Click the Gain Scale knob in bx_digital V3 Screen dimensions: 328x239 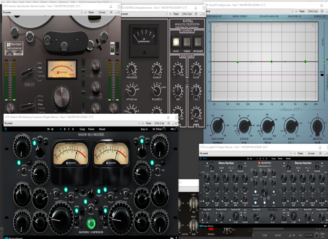pos(256,216)
